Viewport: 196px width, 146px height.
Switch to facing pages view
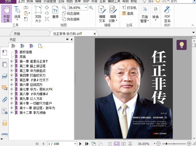point(123,144)
